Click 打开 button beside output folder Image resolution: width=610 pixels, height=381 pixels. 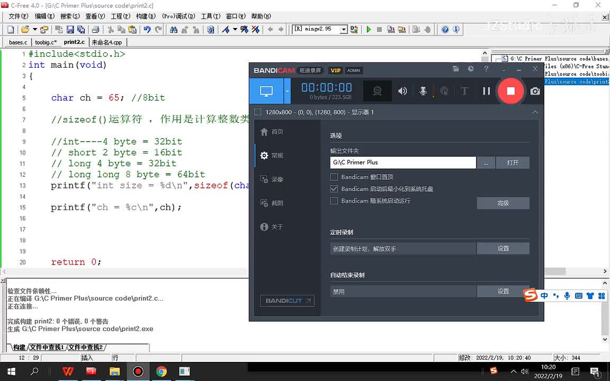pyautogui.click(x=513, y=162)
